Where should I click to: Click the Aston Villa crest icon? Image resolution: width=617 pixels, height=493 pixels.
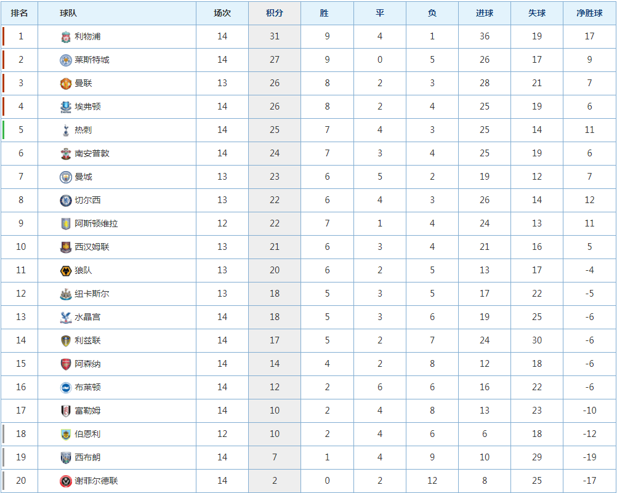pos(66,224)
